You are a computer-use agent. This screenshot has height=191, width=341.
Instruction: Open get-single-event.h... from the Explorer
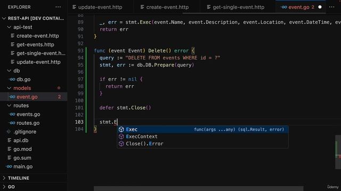pos(34,53)
